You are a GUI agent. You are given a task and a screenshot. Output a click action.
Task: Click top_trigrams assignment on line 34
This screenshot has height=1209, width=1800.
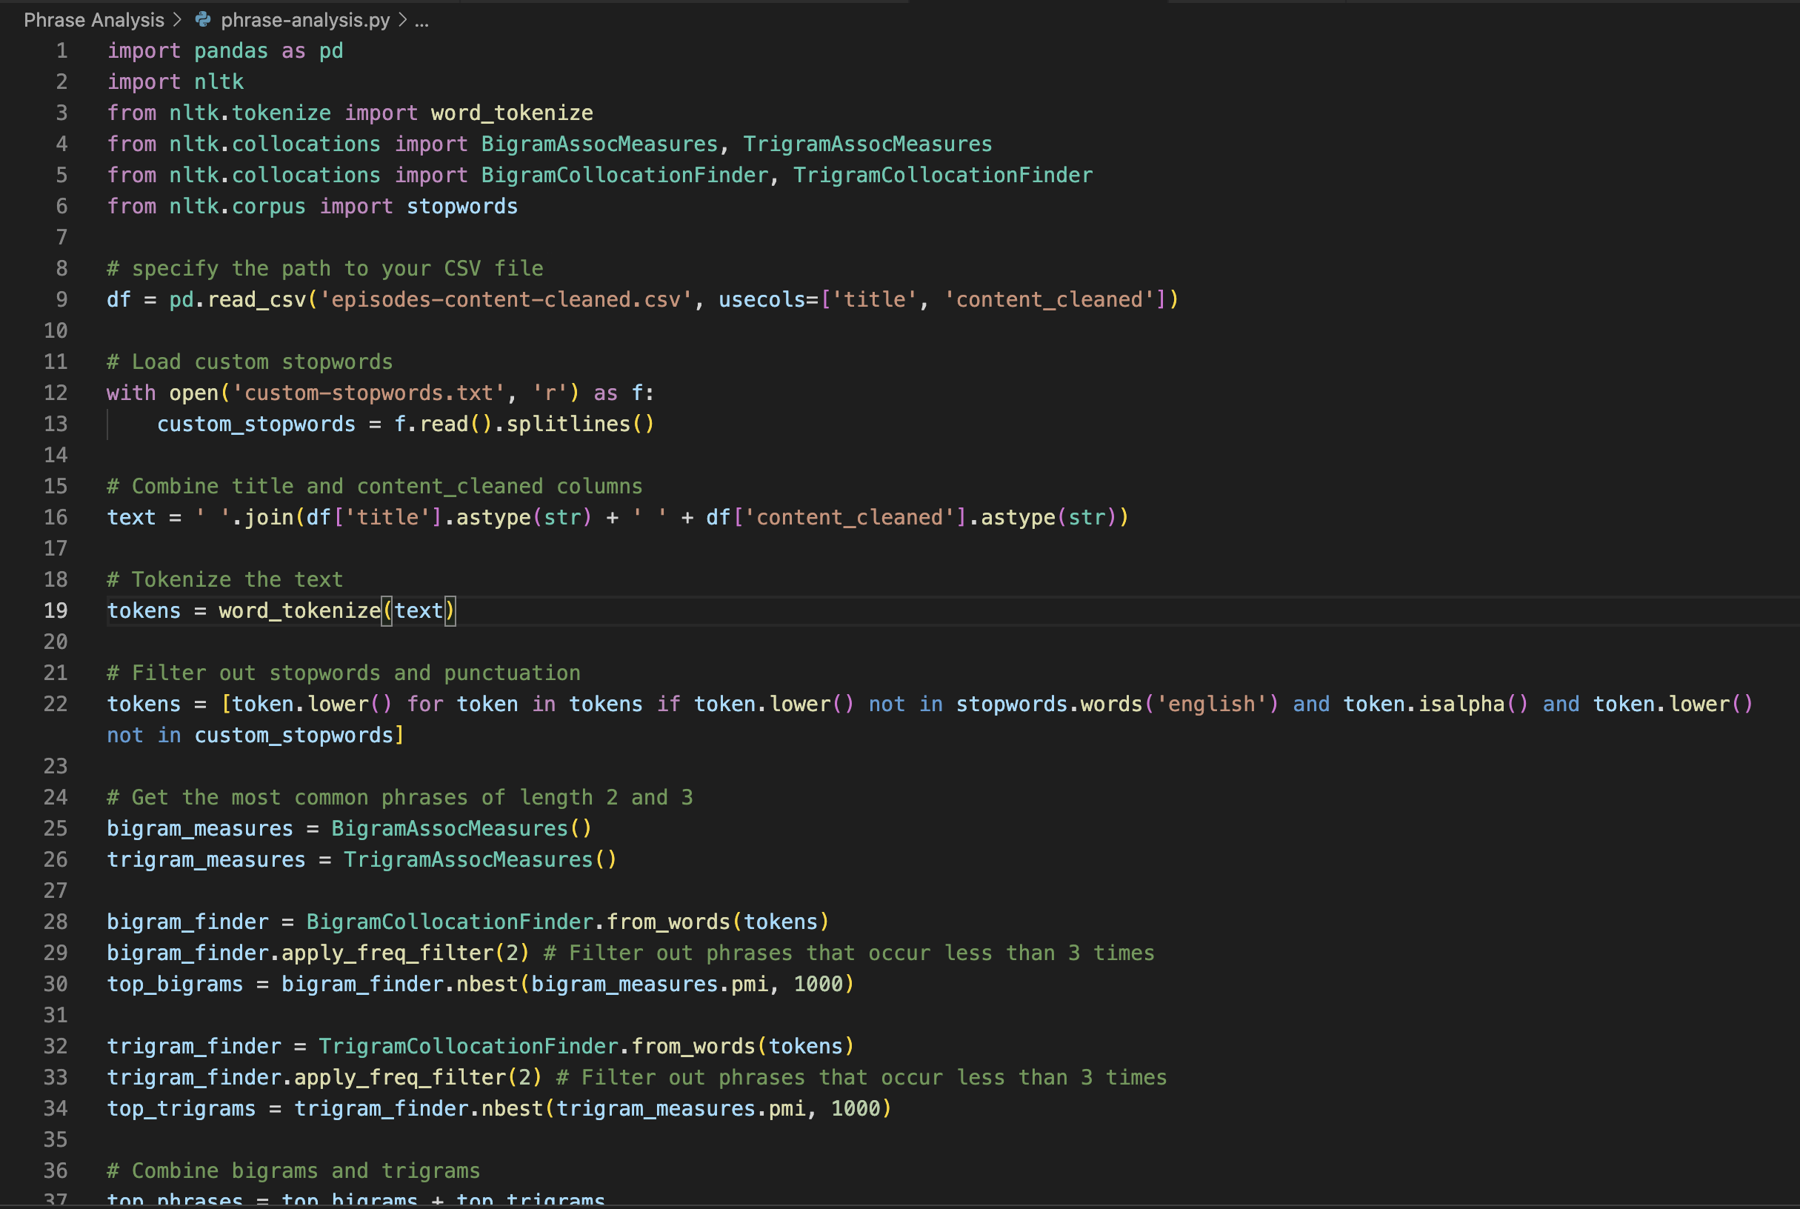coord(181,1108)
